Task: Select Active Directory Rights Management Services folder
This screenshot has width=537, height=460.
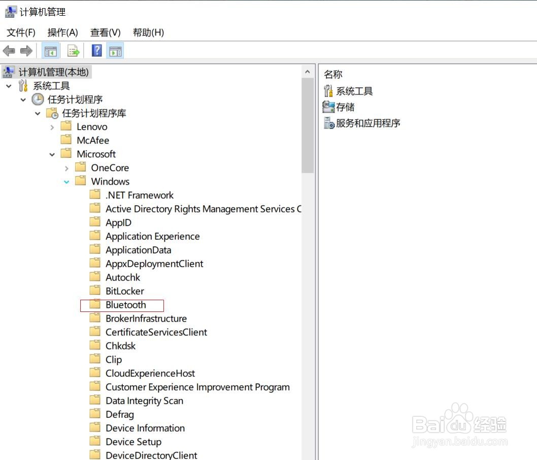Action: point(204,209)
